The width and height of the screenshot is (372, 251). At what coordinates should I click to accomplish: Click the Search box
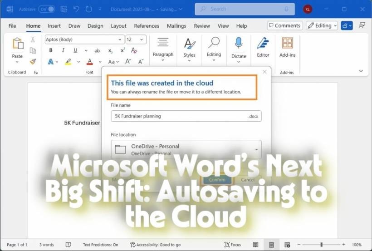coord(245,9)
